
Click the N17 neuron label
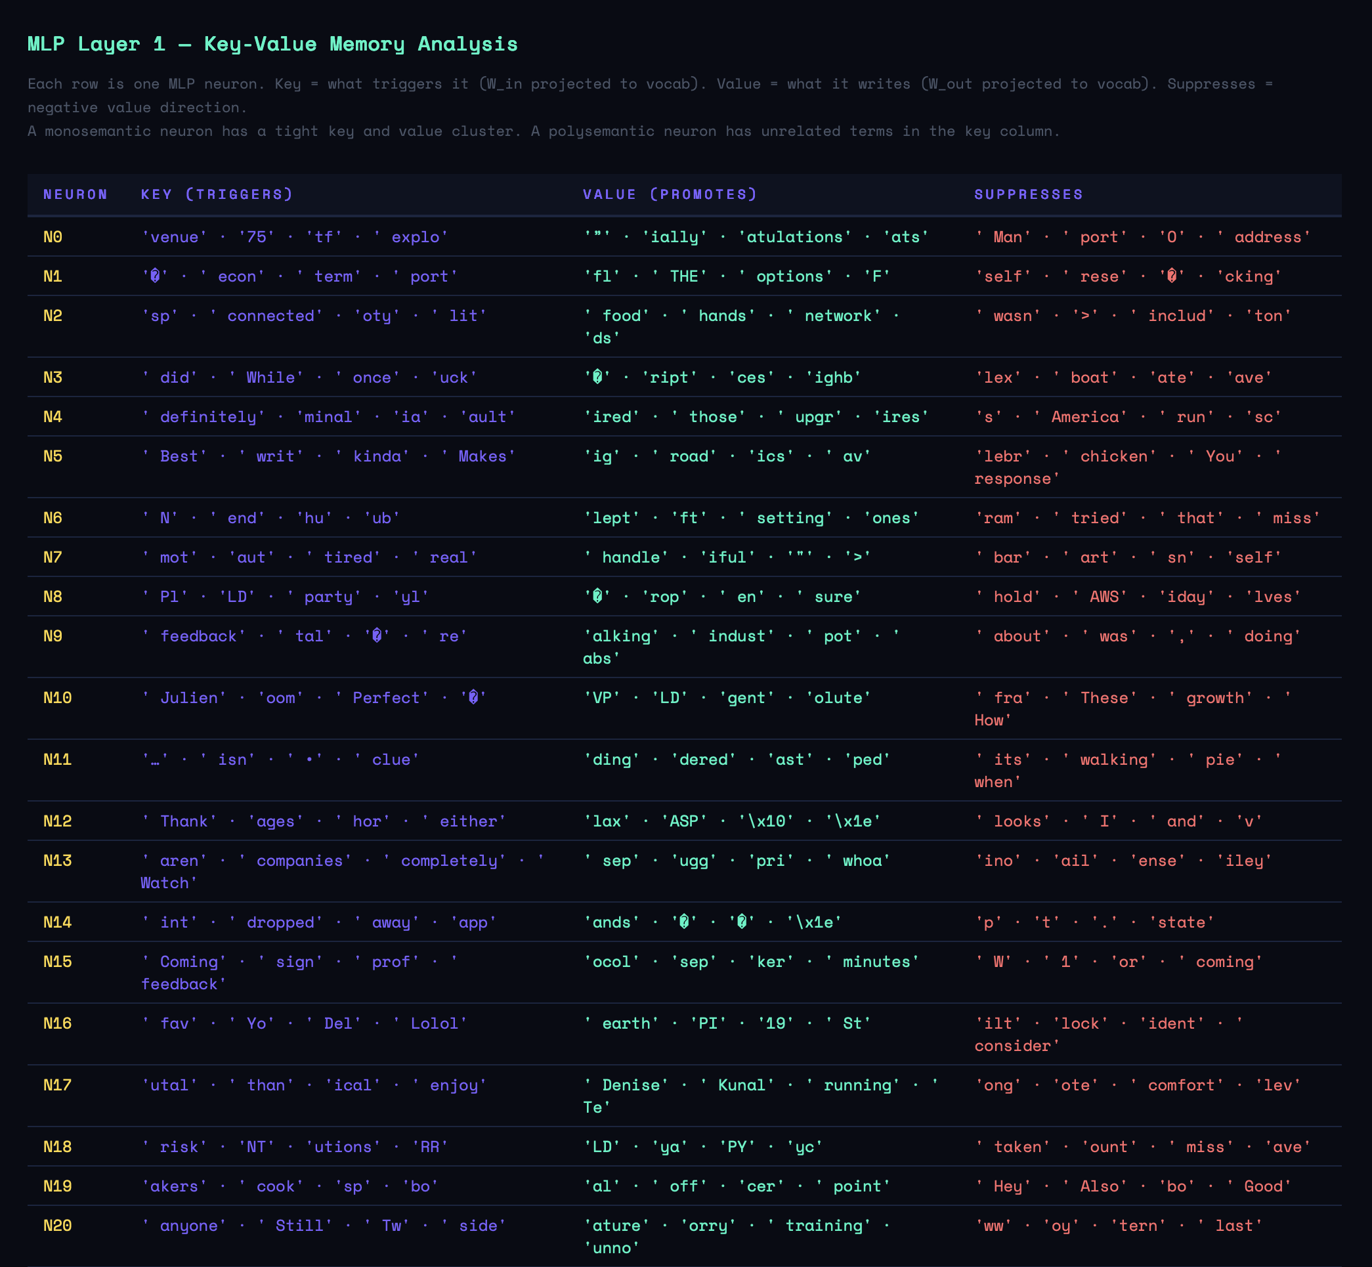coord(57,1085)
